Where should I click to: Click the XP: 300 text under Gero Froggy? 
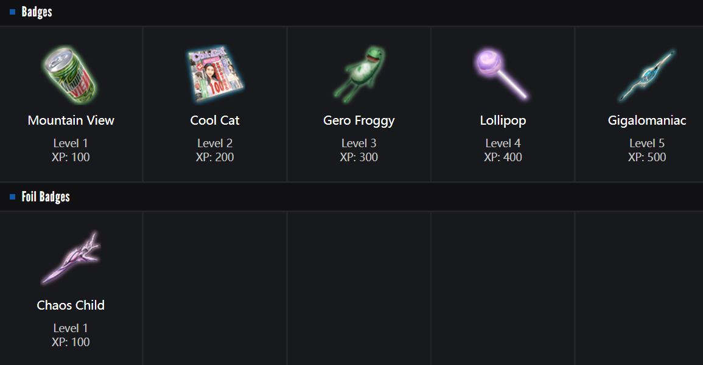pos(359,158)
